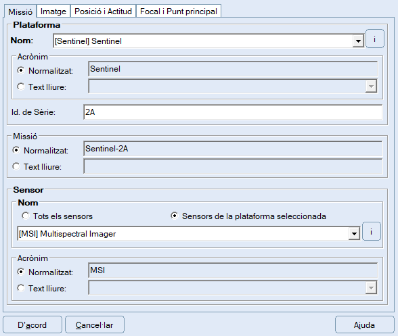Click the platform acronym Sentinel field
The height and width of the screenshot is (336, 398).
(233, 69)
